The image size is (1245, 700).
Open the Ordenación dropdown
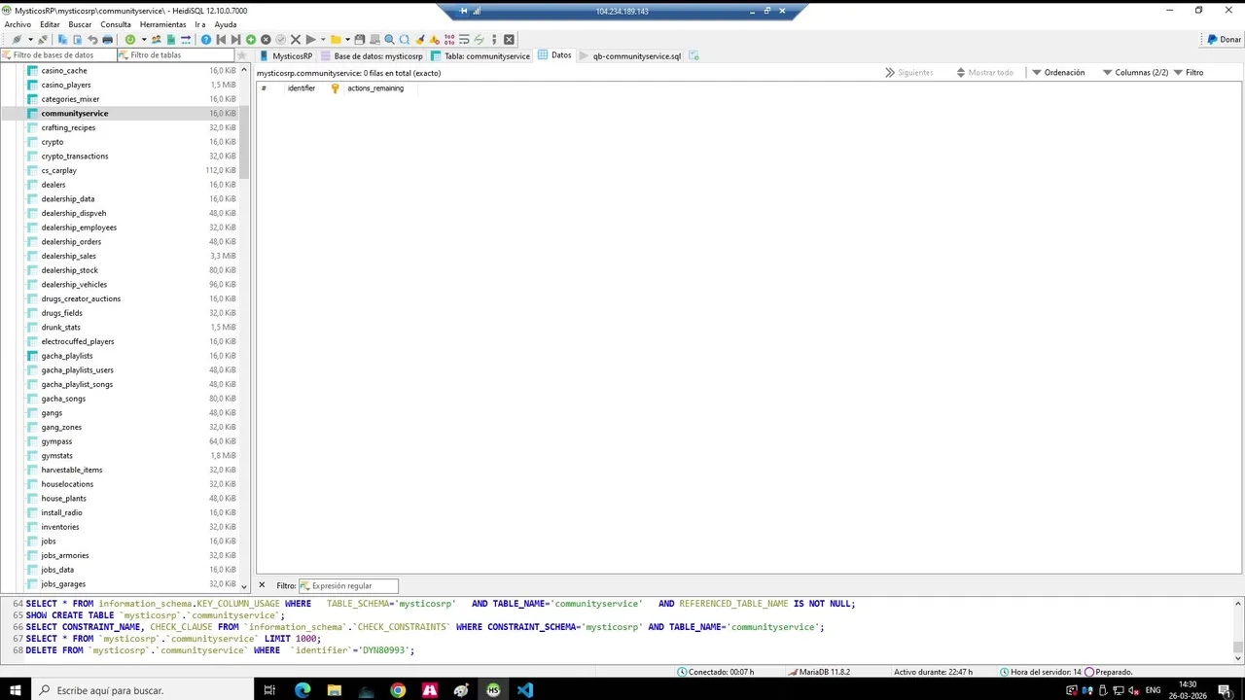1057,73
